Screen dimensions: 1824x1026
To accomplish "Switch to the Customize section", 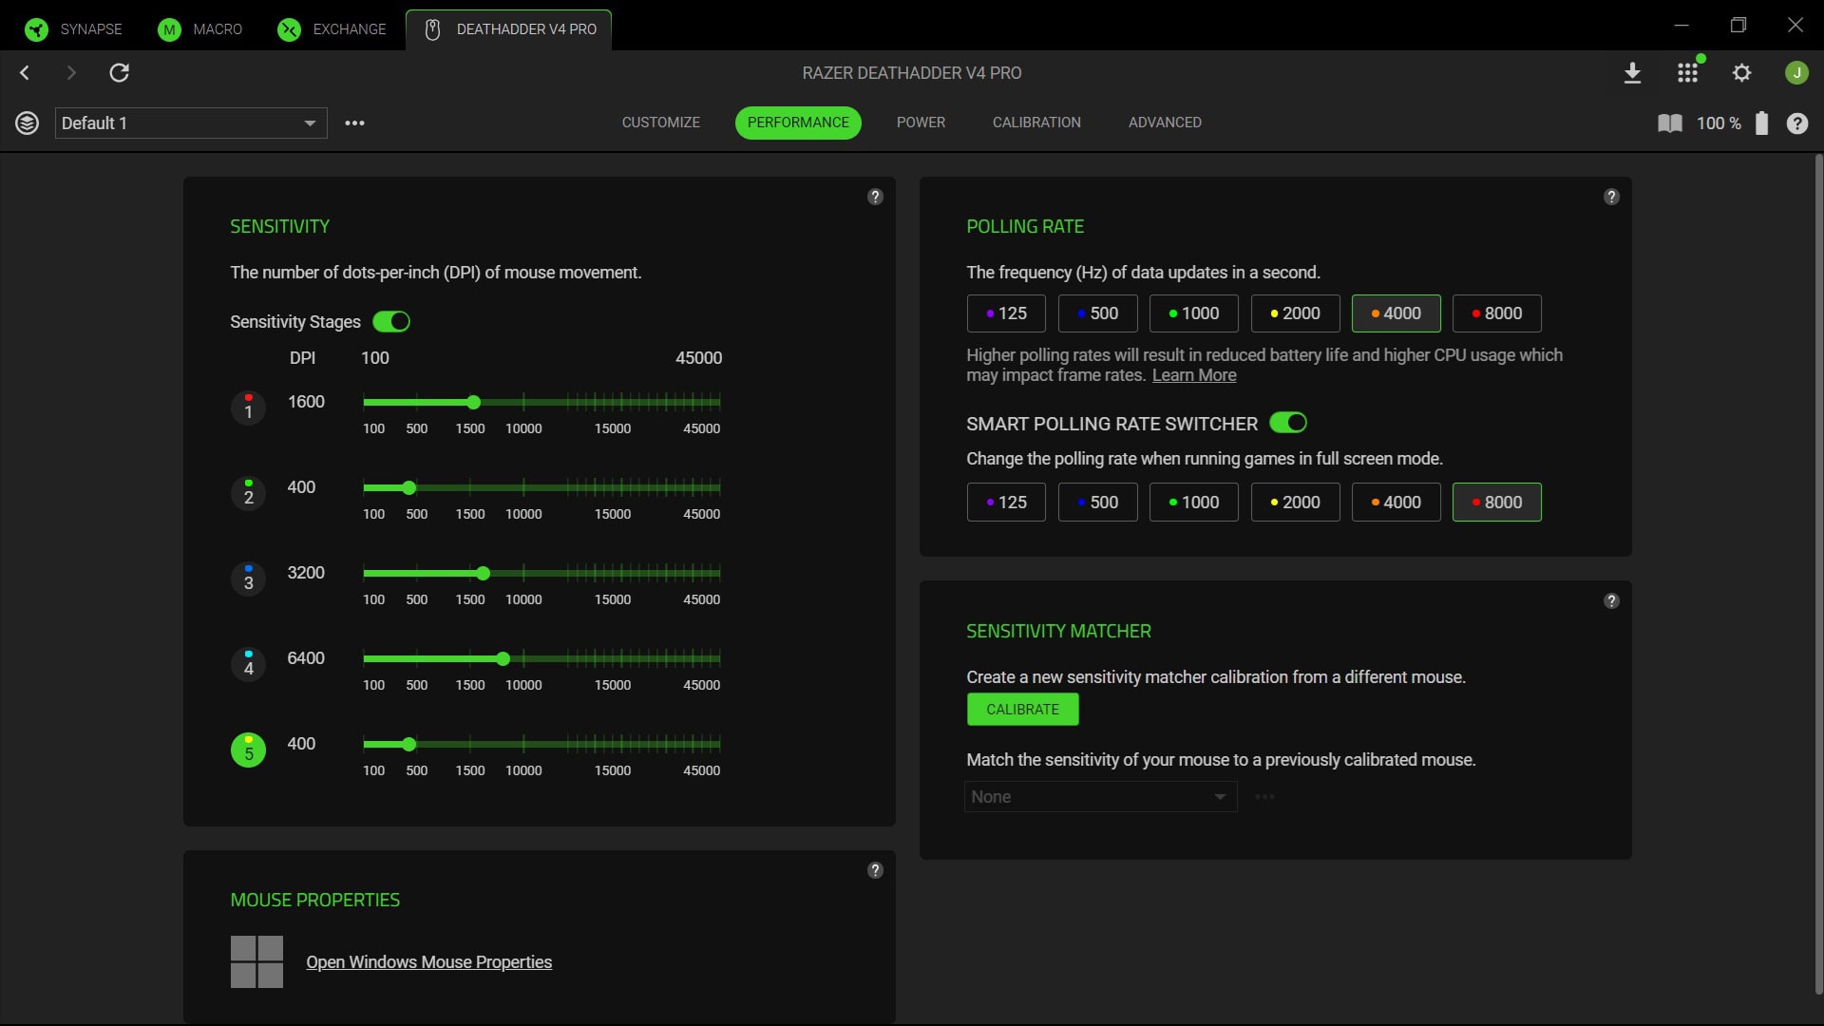I will [x=661, y=123].
